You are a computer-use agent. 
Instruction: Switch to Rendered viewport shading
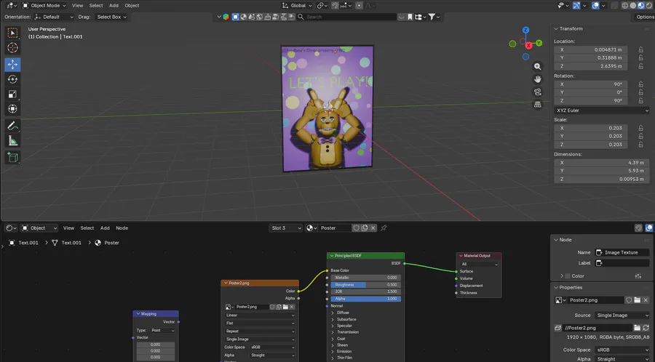[x=649, y=5]
